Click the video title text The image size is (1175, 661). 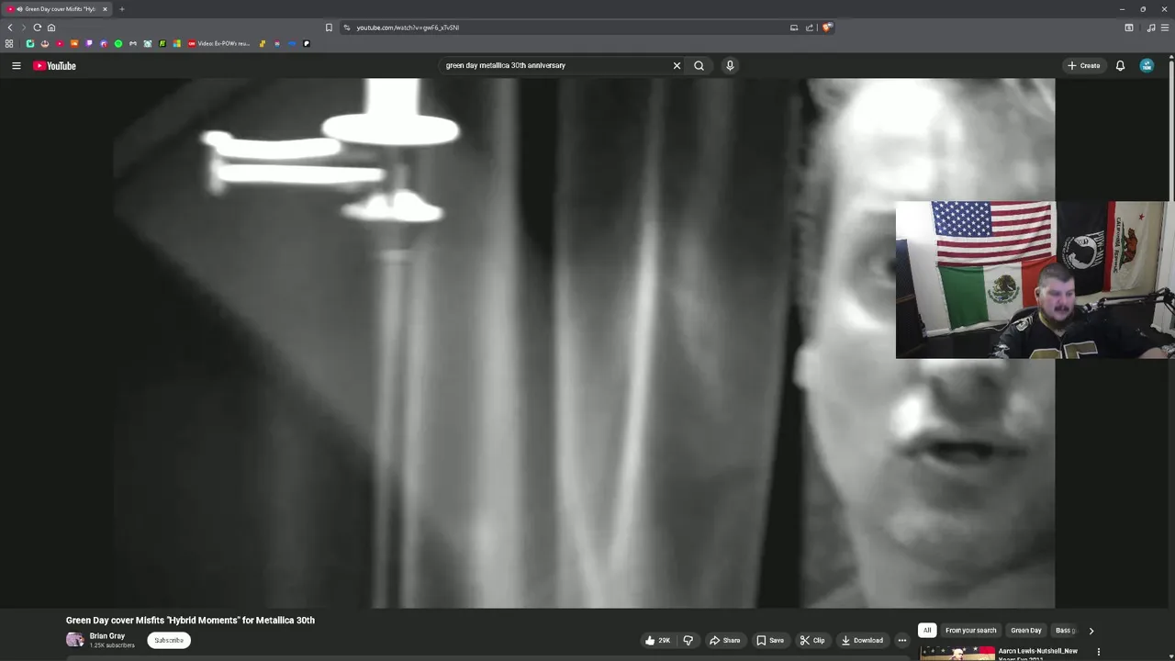(x=190, y=620)
